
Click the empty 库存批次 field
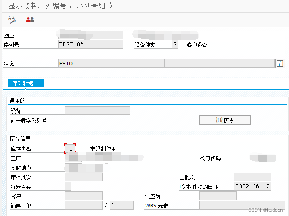click(84, 177)
